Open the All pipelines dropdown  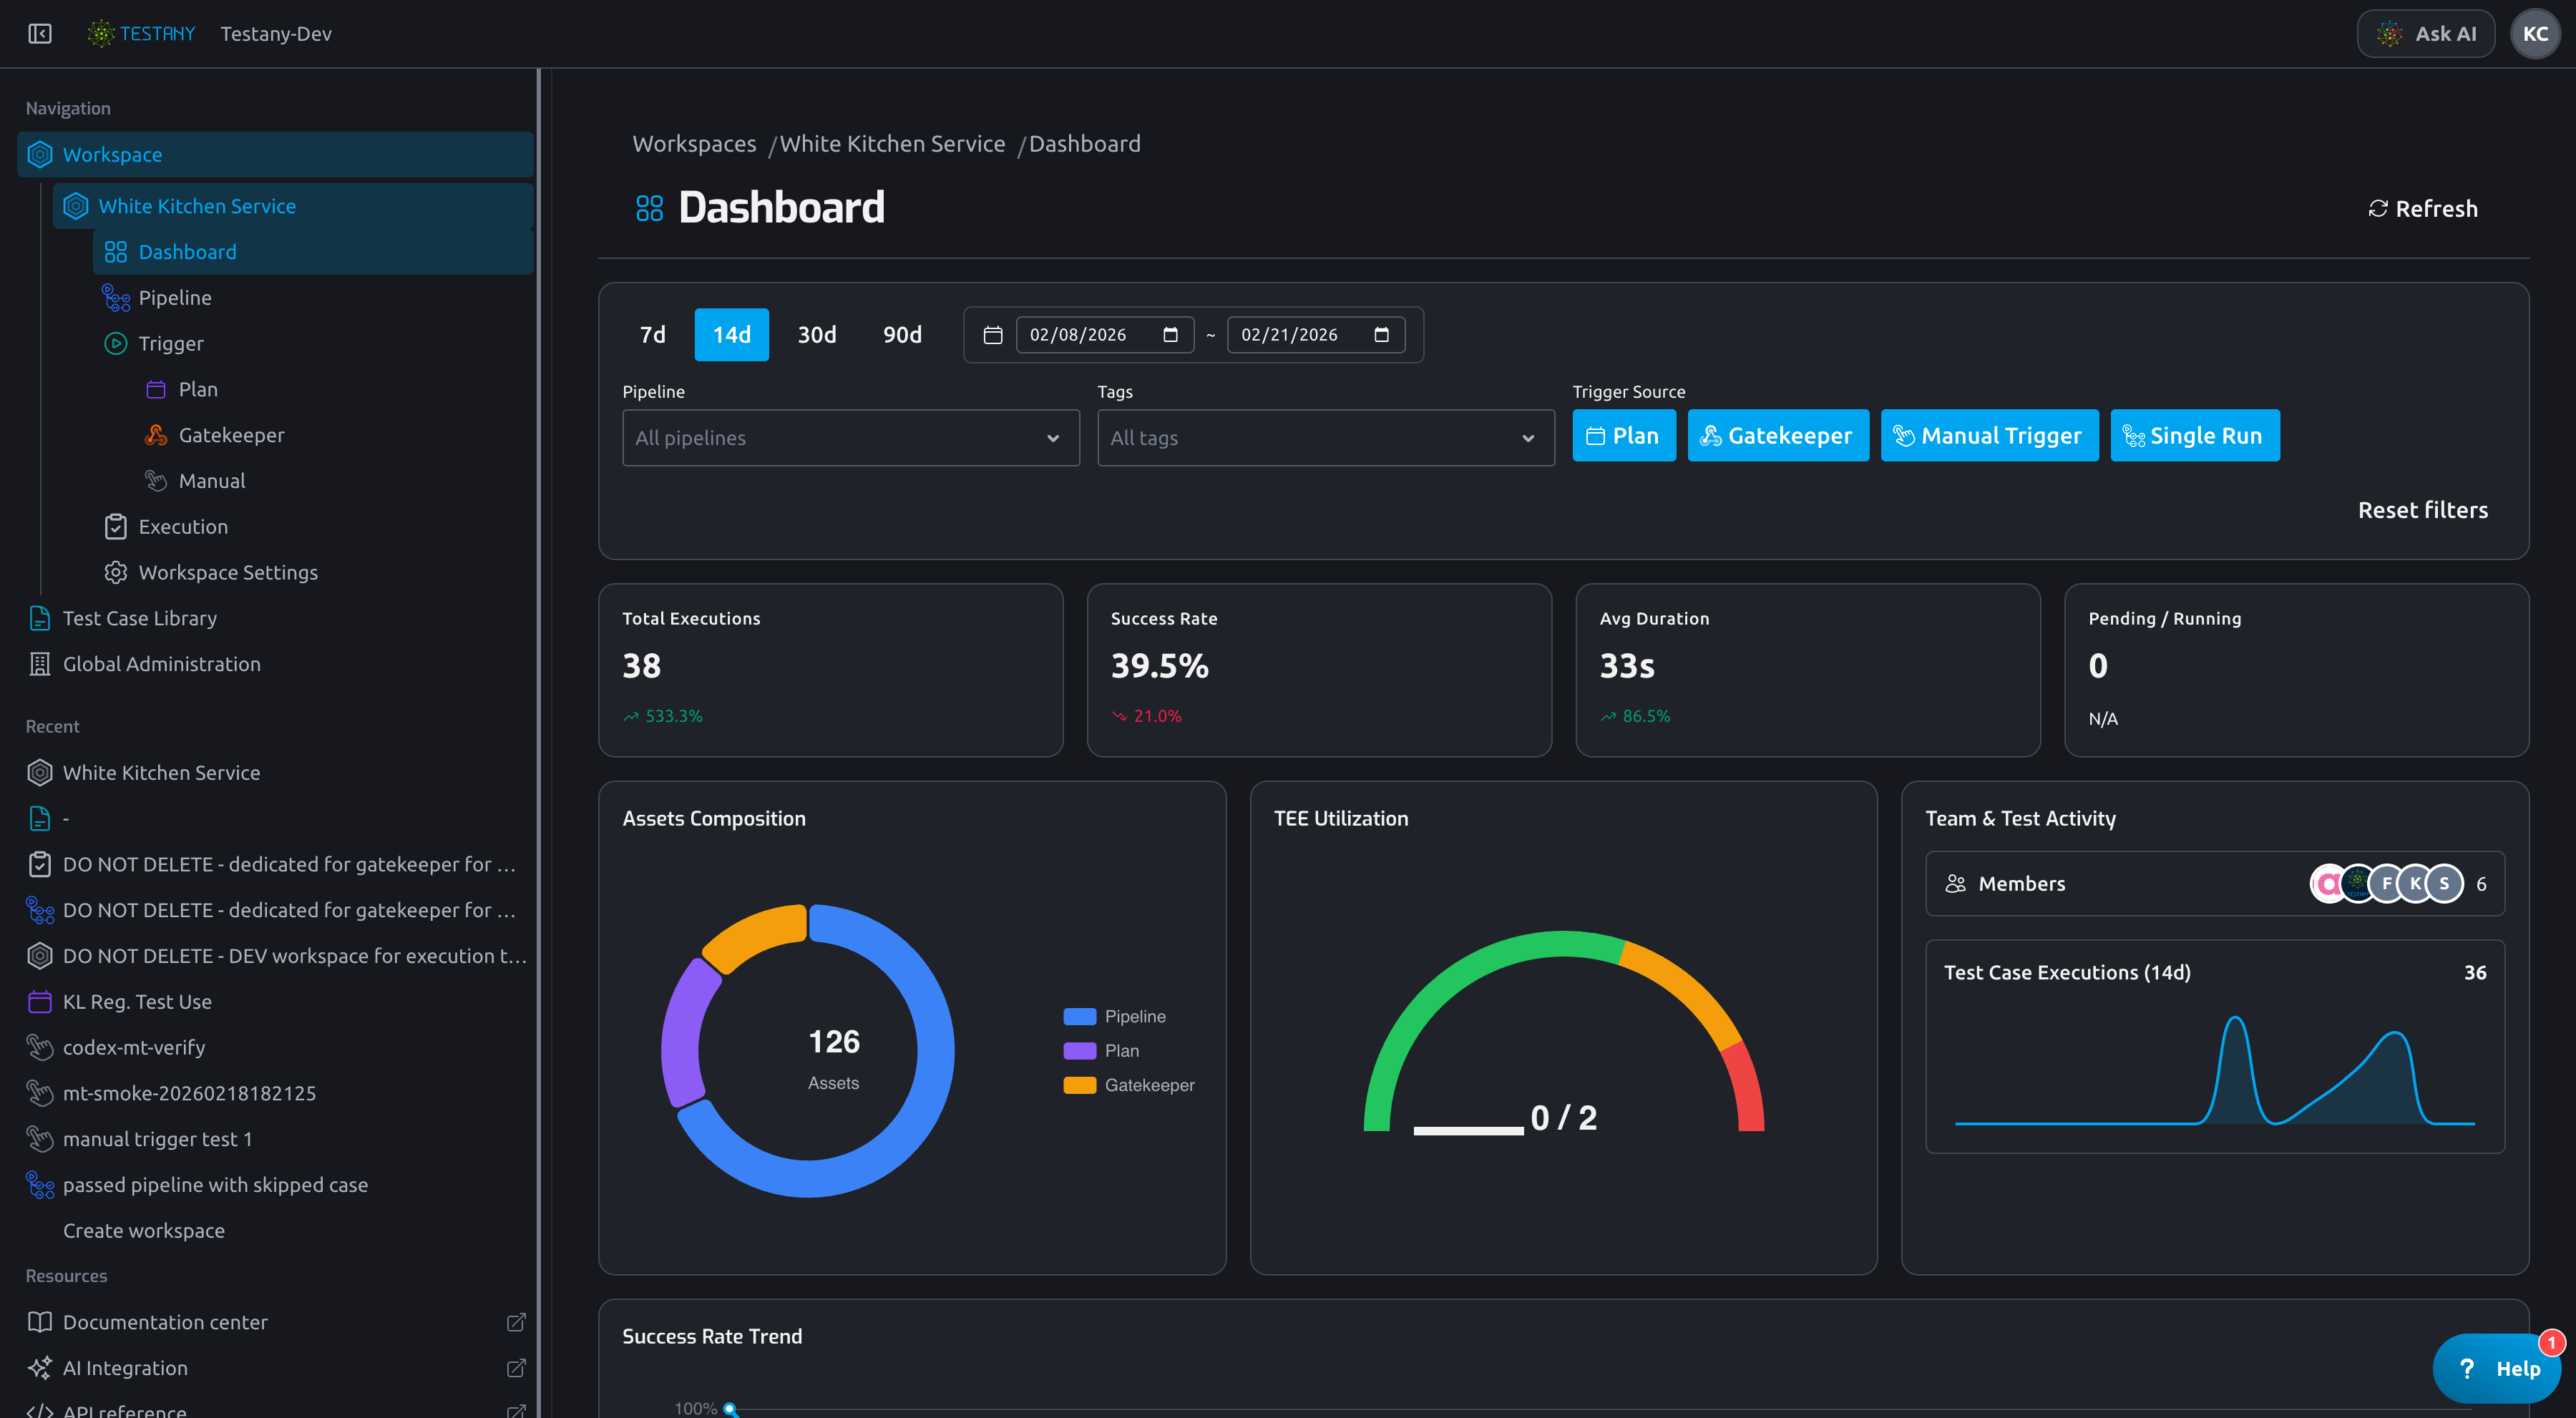tap(850, 438)
